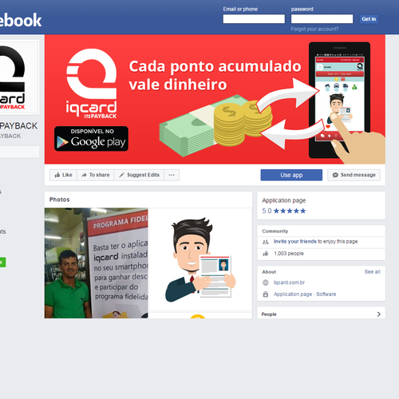Open the Forgot your account link
Viewport: 399px width, 399px height.
click(x=314, y=29)
